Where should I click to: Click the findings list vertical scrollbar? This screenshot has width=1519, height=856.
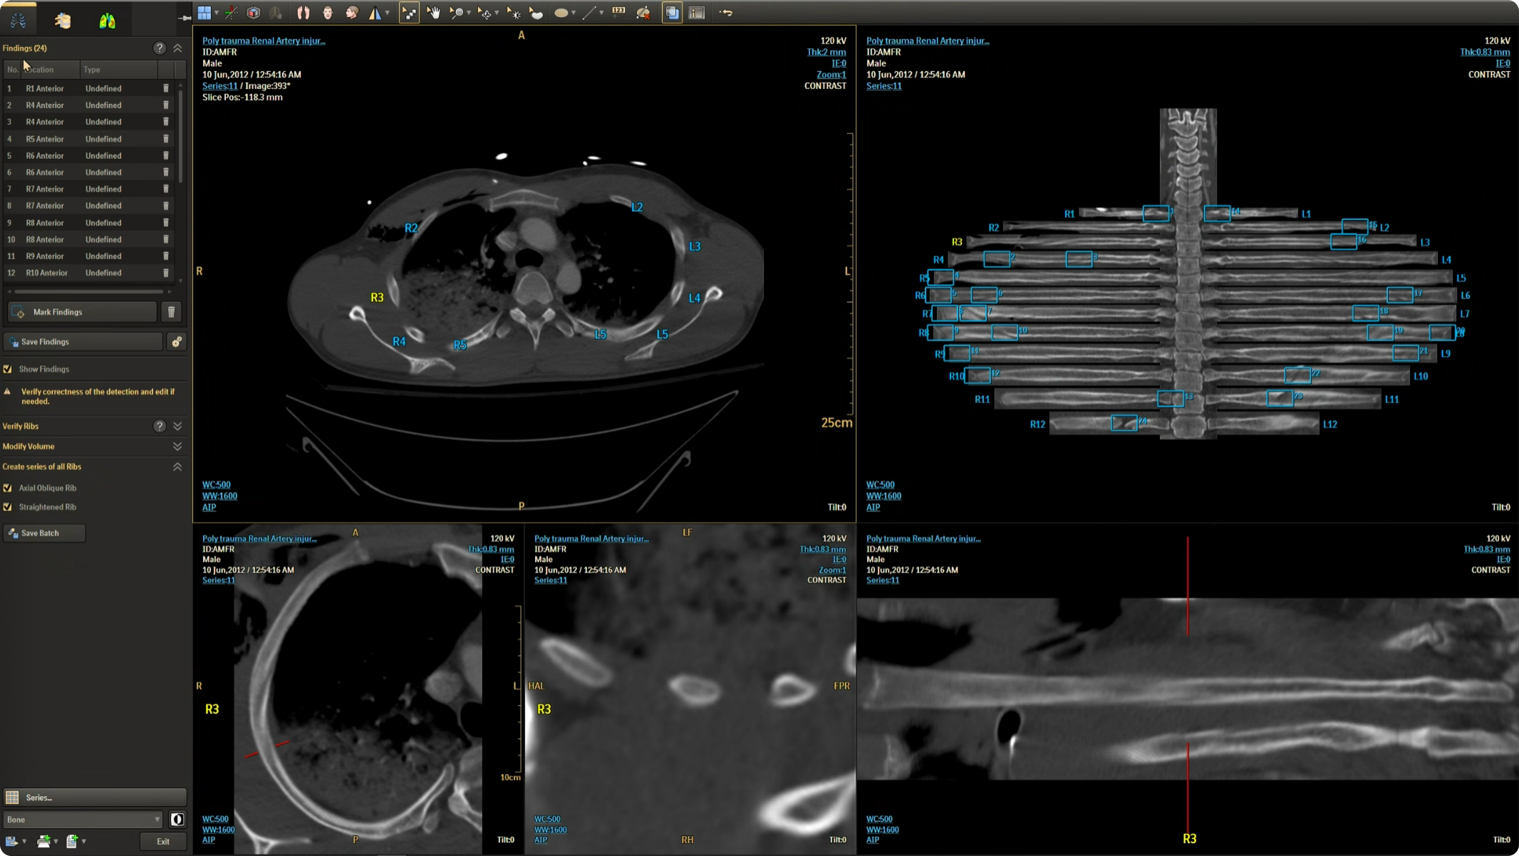point(180,135)
